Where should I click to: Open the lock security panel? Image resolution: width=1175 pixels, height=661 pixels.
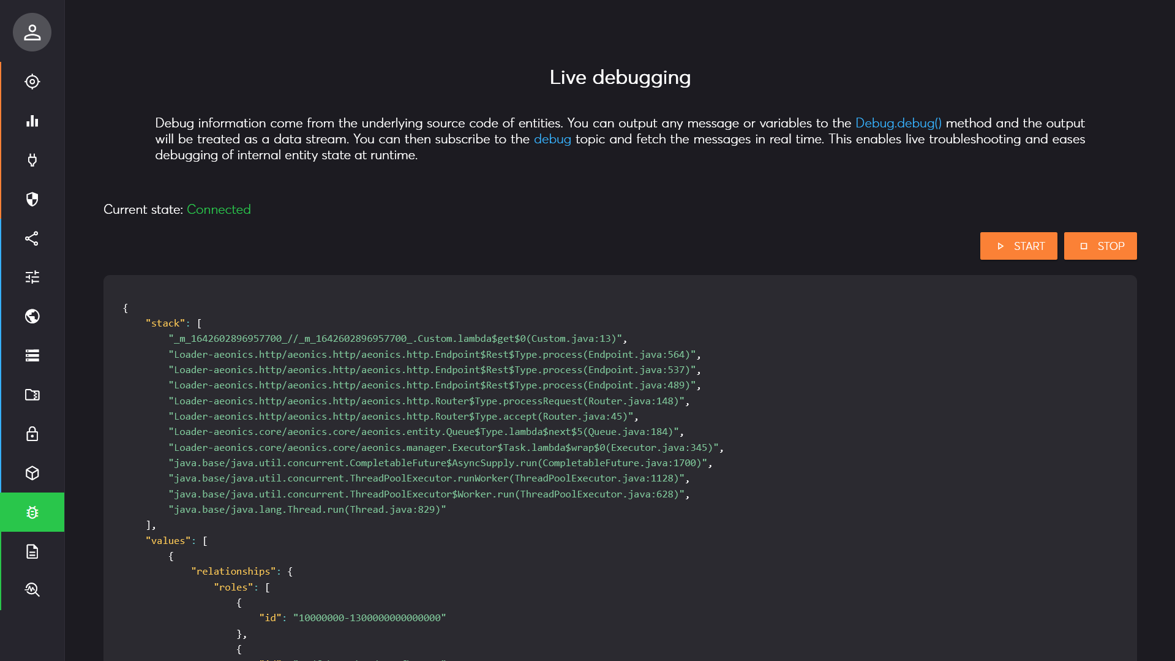pos(31,434)
